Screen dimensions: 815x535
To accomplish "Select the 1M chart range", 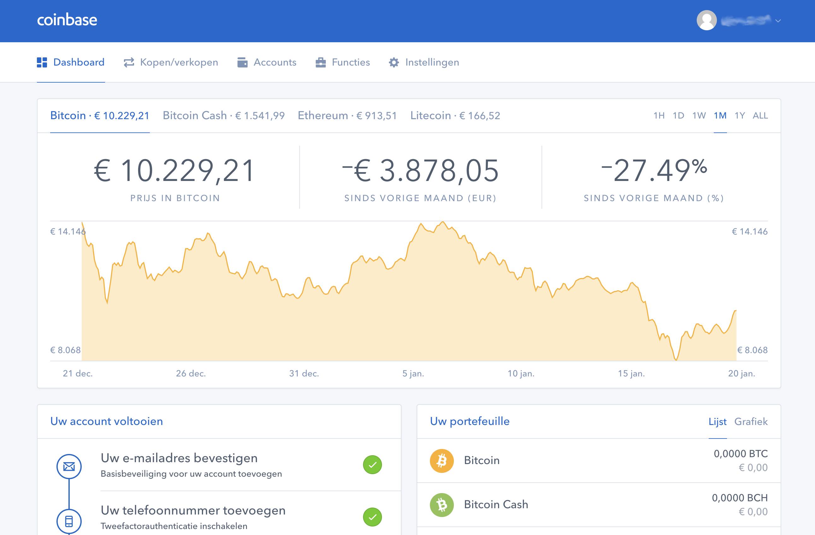I will pos(720,116).
